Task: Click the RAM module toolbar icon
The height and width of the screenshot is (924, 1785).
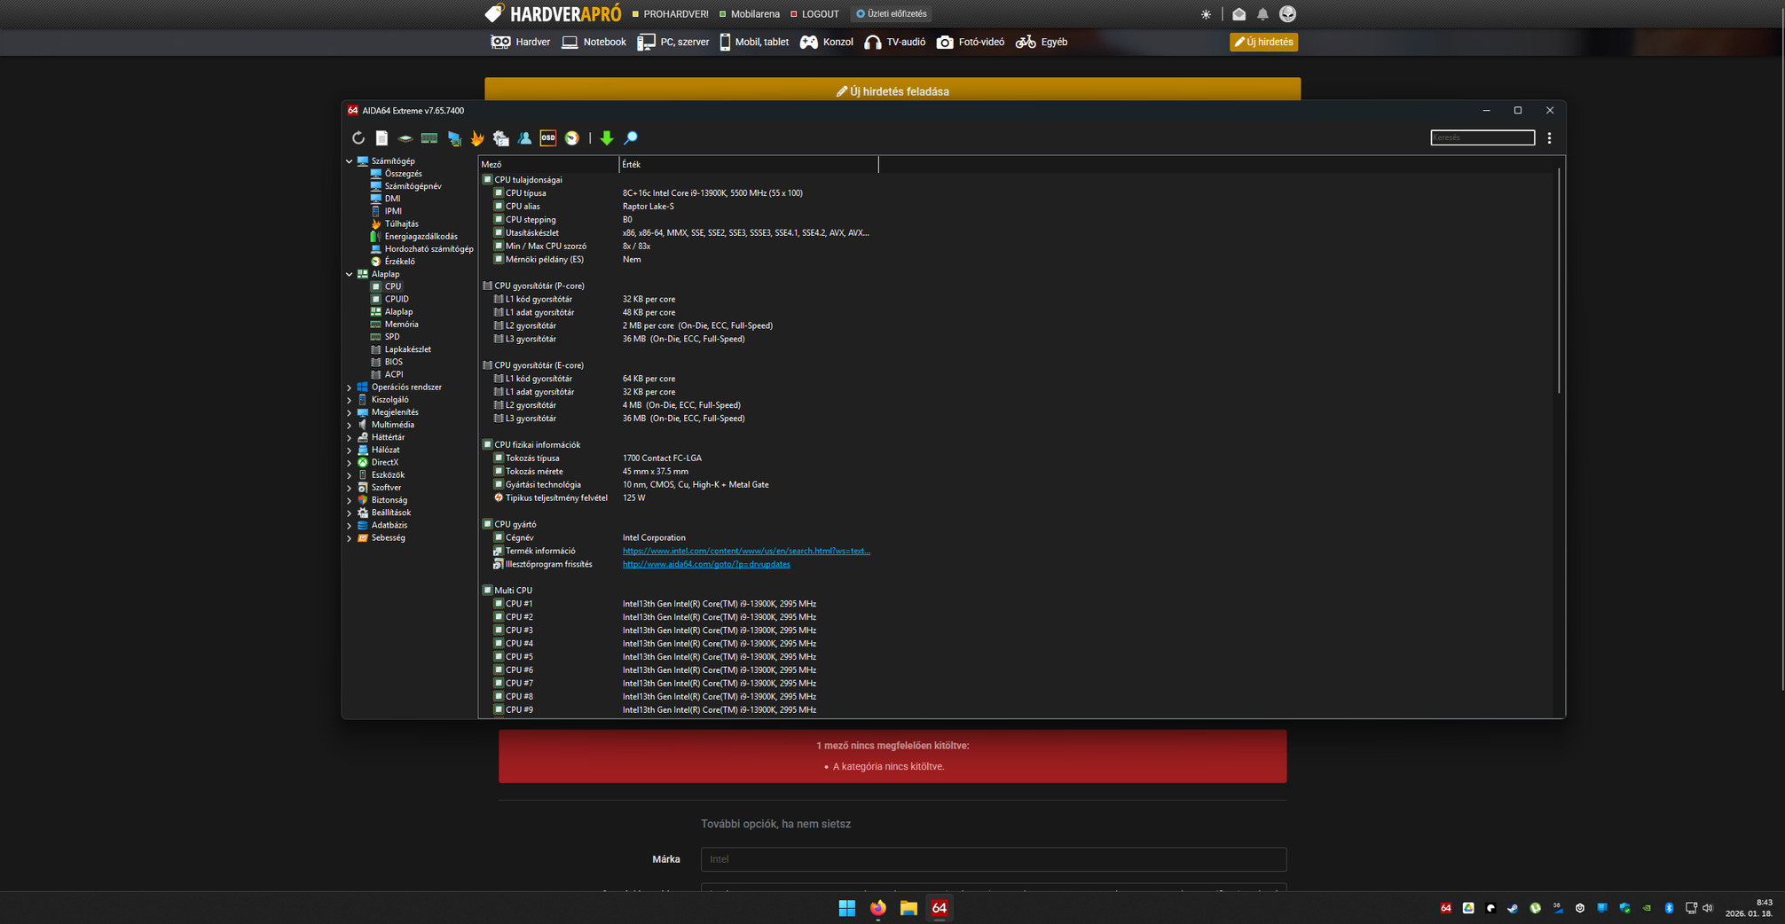Action: (x=429, y=138)
